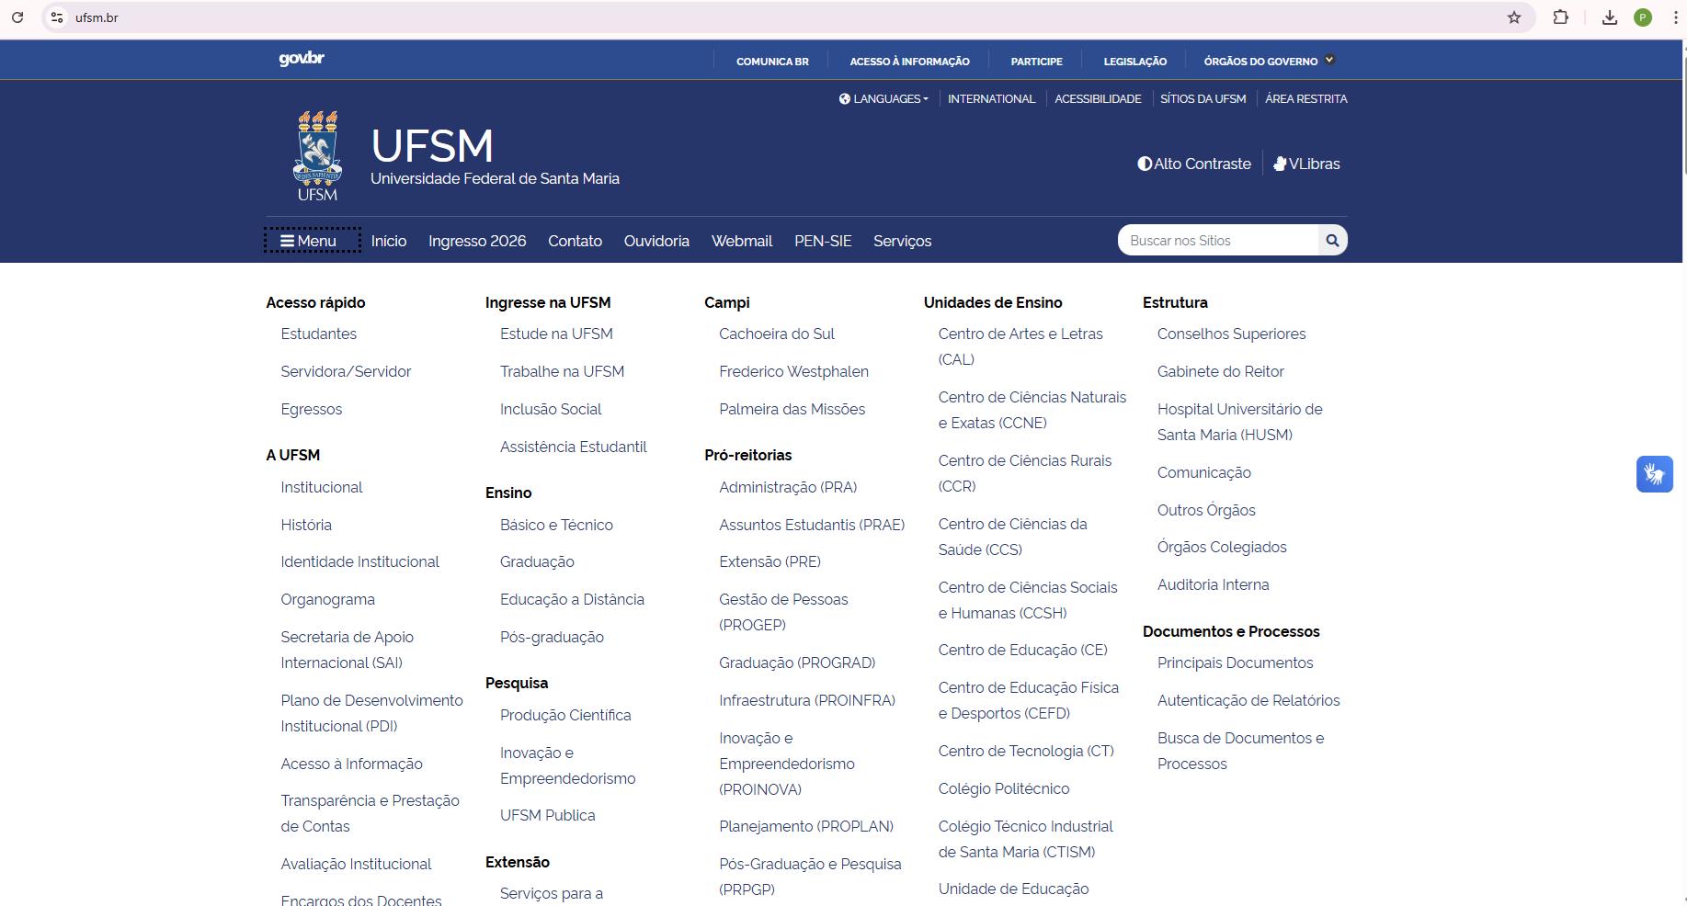Reload the page

[x=17, y=17]
